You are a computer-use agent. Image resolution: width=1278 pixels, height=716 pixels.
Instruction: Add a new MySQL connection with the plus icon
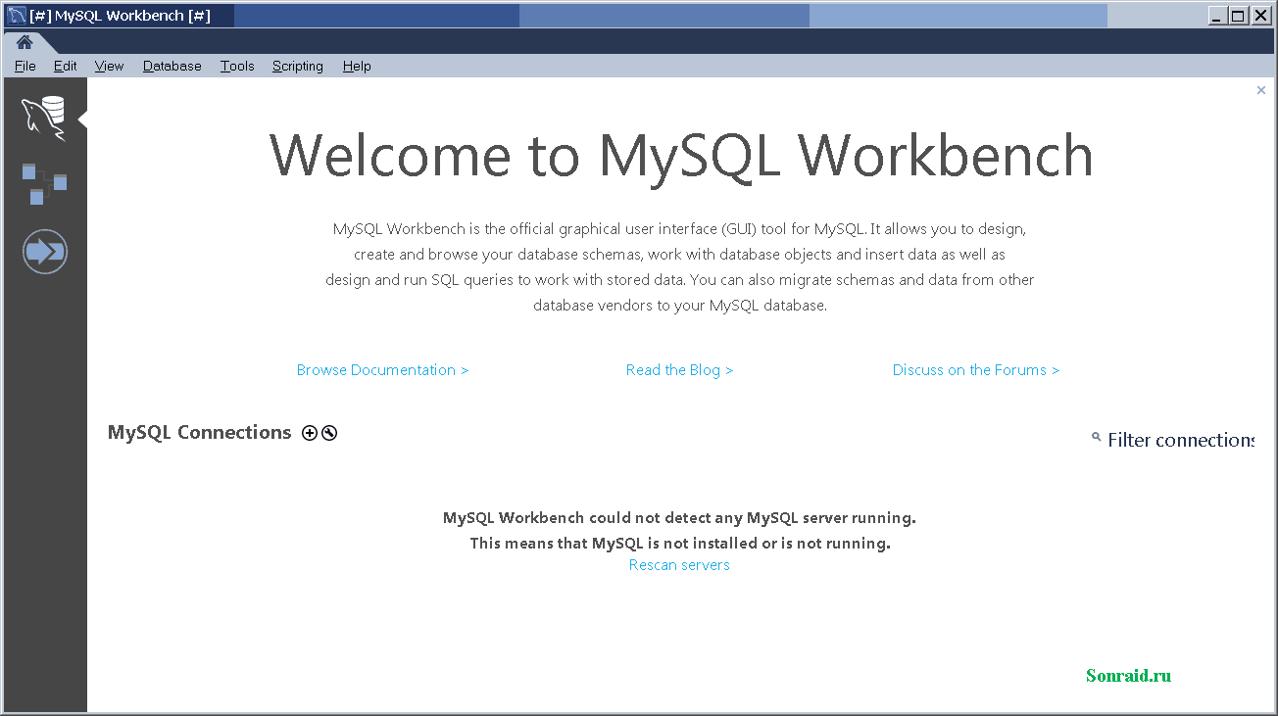coord(309,432)
